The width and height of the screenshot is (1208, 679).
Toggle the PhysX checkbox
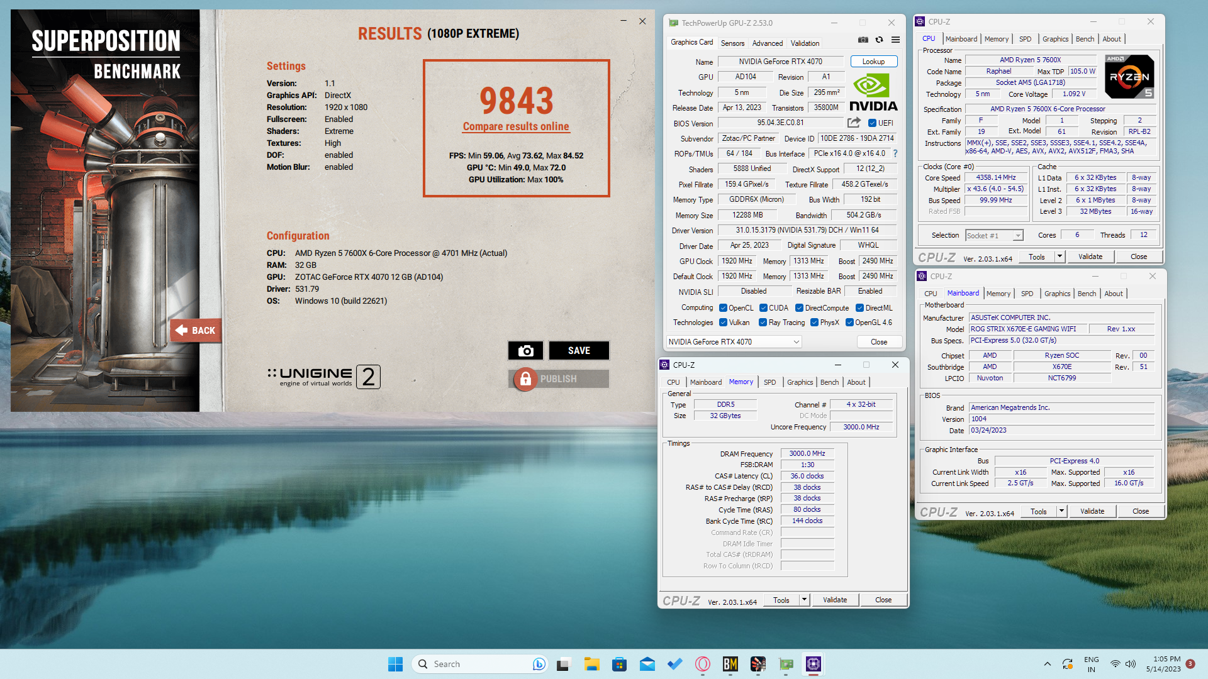[x=814, y=323]
